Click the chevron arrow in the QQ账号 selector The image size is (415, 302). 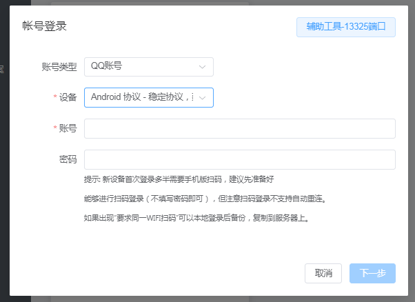(202, 67)
